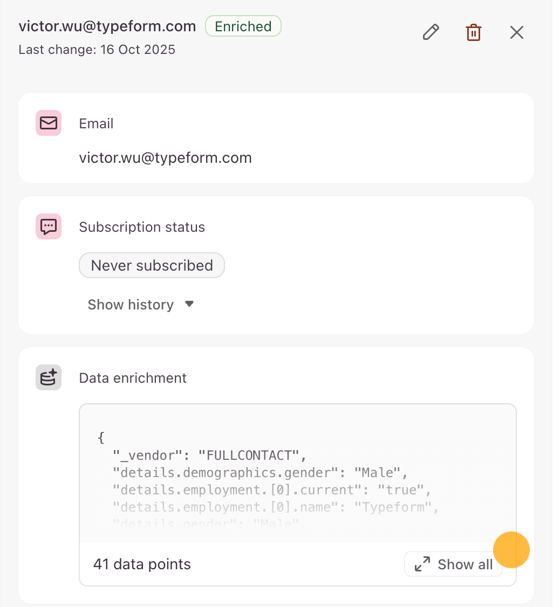Screen dimensions: 560x607
Task: Click the red trash delete icon
Action: pyautogui.click(x=473, y=32)
